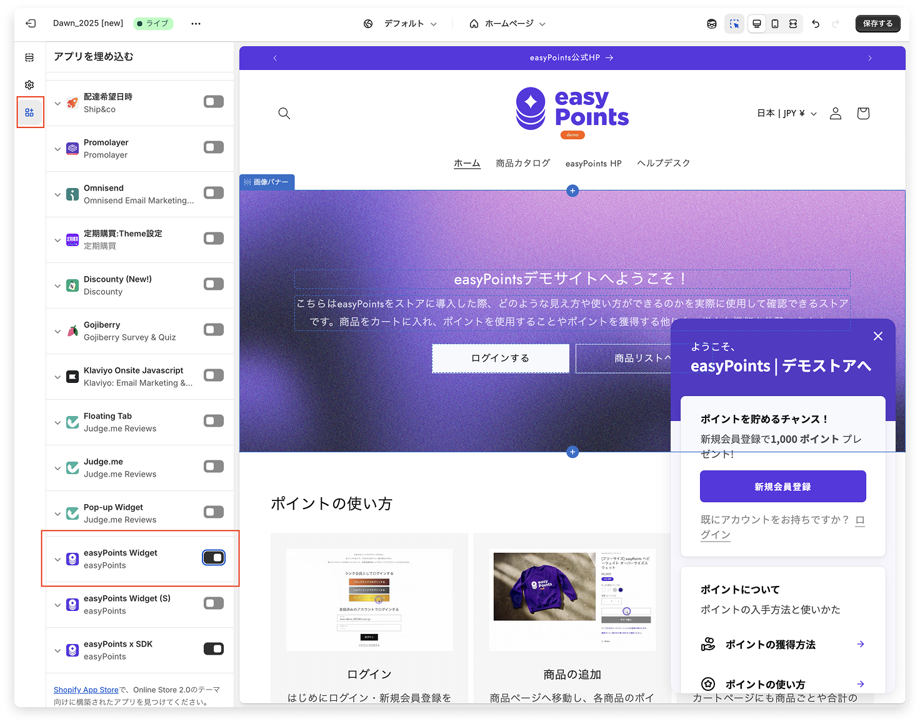Enable the easyPoints Widget (S) toggle

[x=214, y=603]
